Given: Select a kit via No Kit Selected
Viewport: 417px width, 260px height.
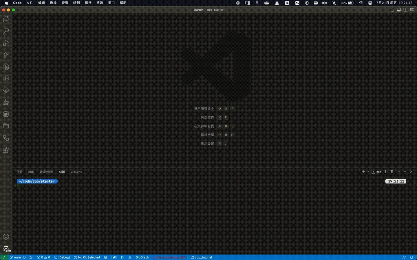Looking at the screenshot, I should [87, 257].
